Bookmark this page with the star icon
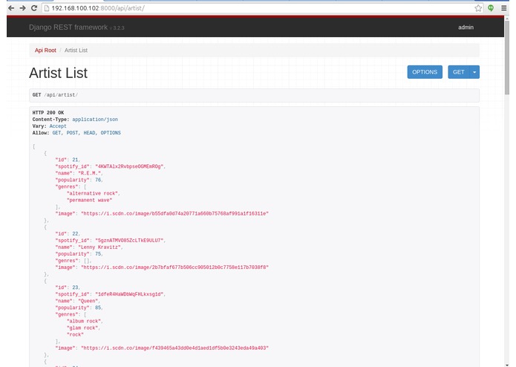 click(478, 8)
